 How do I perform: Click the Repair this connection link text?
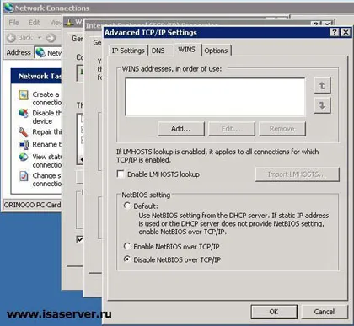(46, 131)
